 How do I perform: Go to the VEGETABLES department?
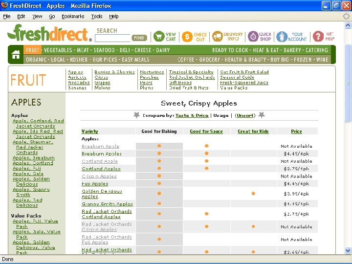click(58, 50)
